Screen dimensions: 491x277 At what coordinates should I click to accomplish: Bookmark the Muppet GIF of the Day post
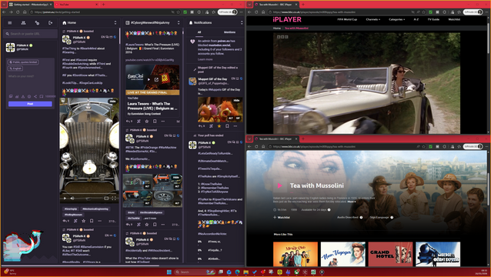click(x=227, y=126)
